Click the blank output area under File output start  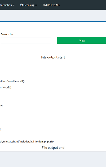pyautogui.click(x=53, y=69)
